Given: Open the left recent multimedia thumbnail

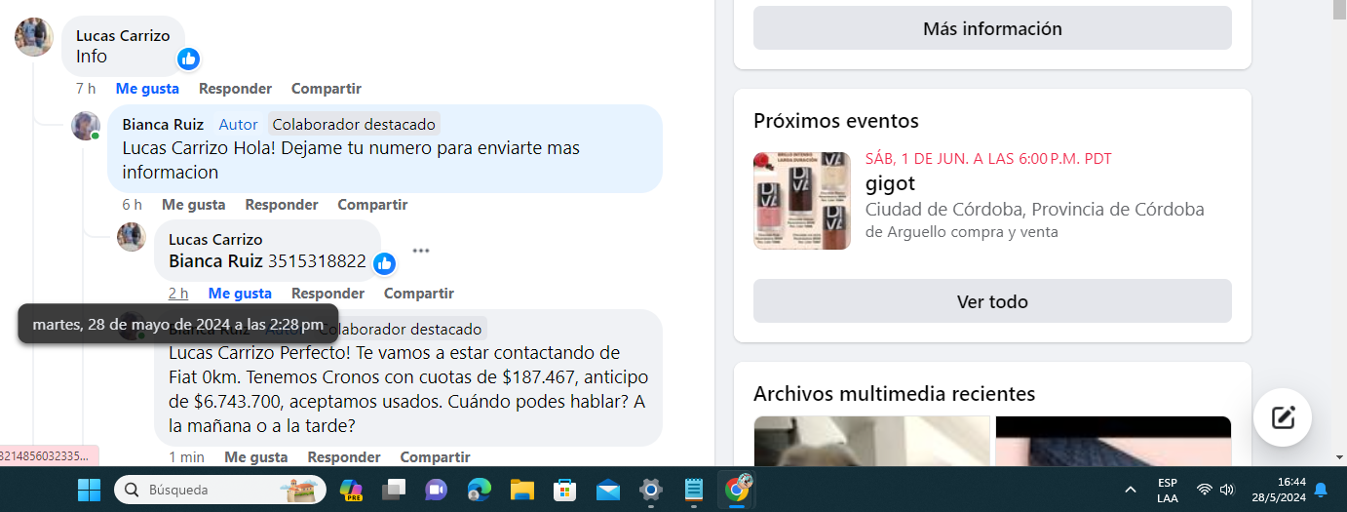Looking at the screenshot, I should (x=871, y=441).
